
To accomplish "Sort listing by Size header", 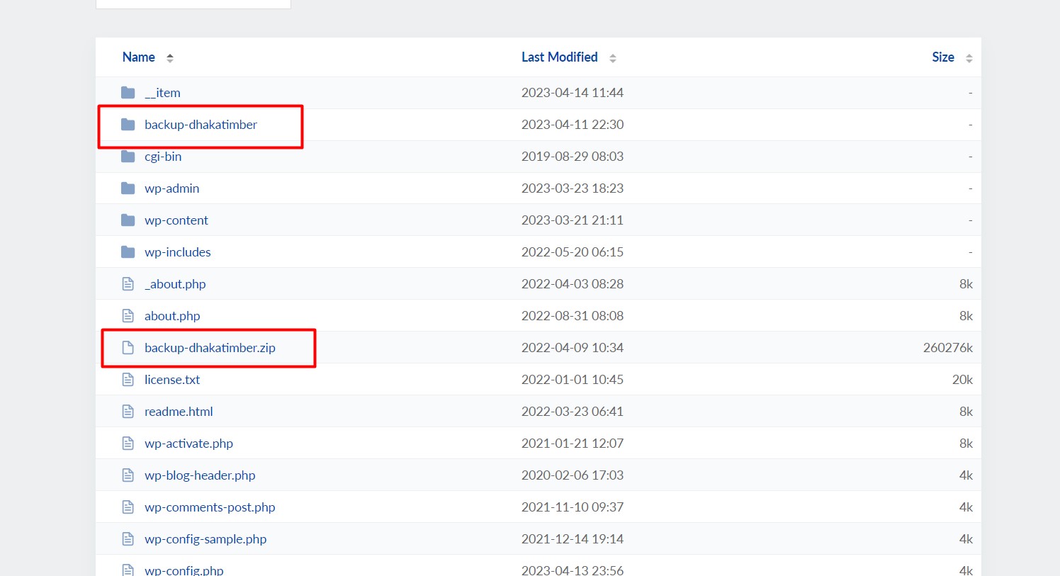I will pos(943,57).
